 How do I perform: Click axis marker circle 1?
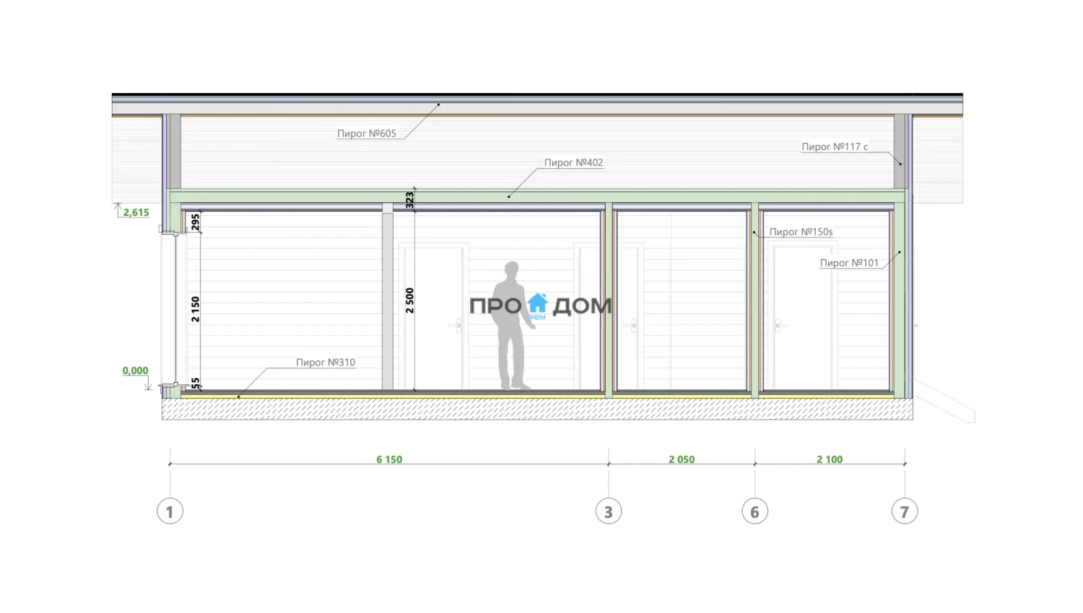(170, 511)
